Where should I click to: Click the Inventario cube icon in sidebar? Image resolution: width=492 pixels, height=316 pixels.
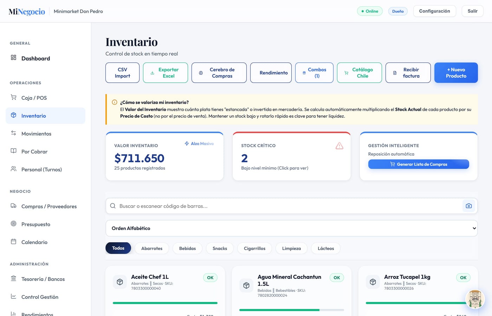coord(13,115)
